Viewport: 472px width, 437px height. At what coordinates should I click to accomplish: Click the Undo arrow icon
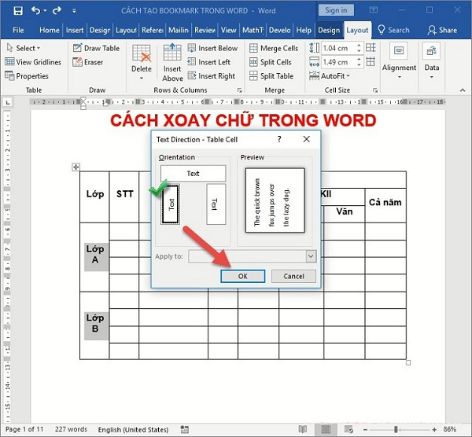pos(35,10)
